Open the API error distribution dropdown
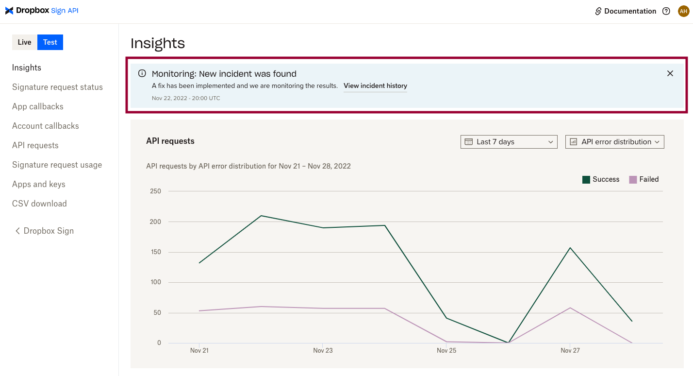Viewport: 693px width, 376px height. [614, 141]
